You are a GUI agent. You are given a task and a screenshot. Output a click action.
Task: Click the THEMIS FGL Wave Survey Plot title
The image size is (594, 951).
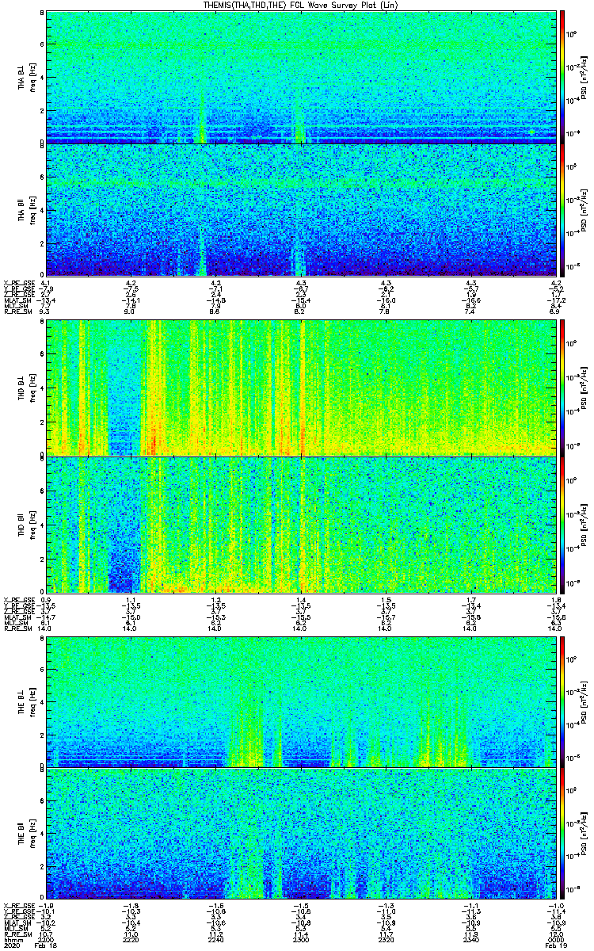303,5
